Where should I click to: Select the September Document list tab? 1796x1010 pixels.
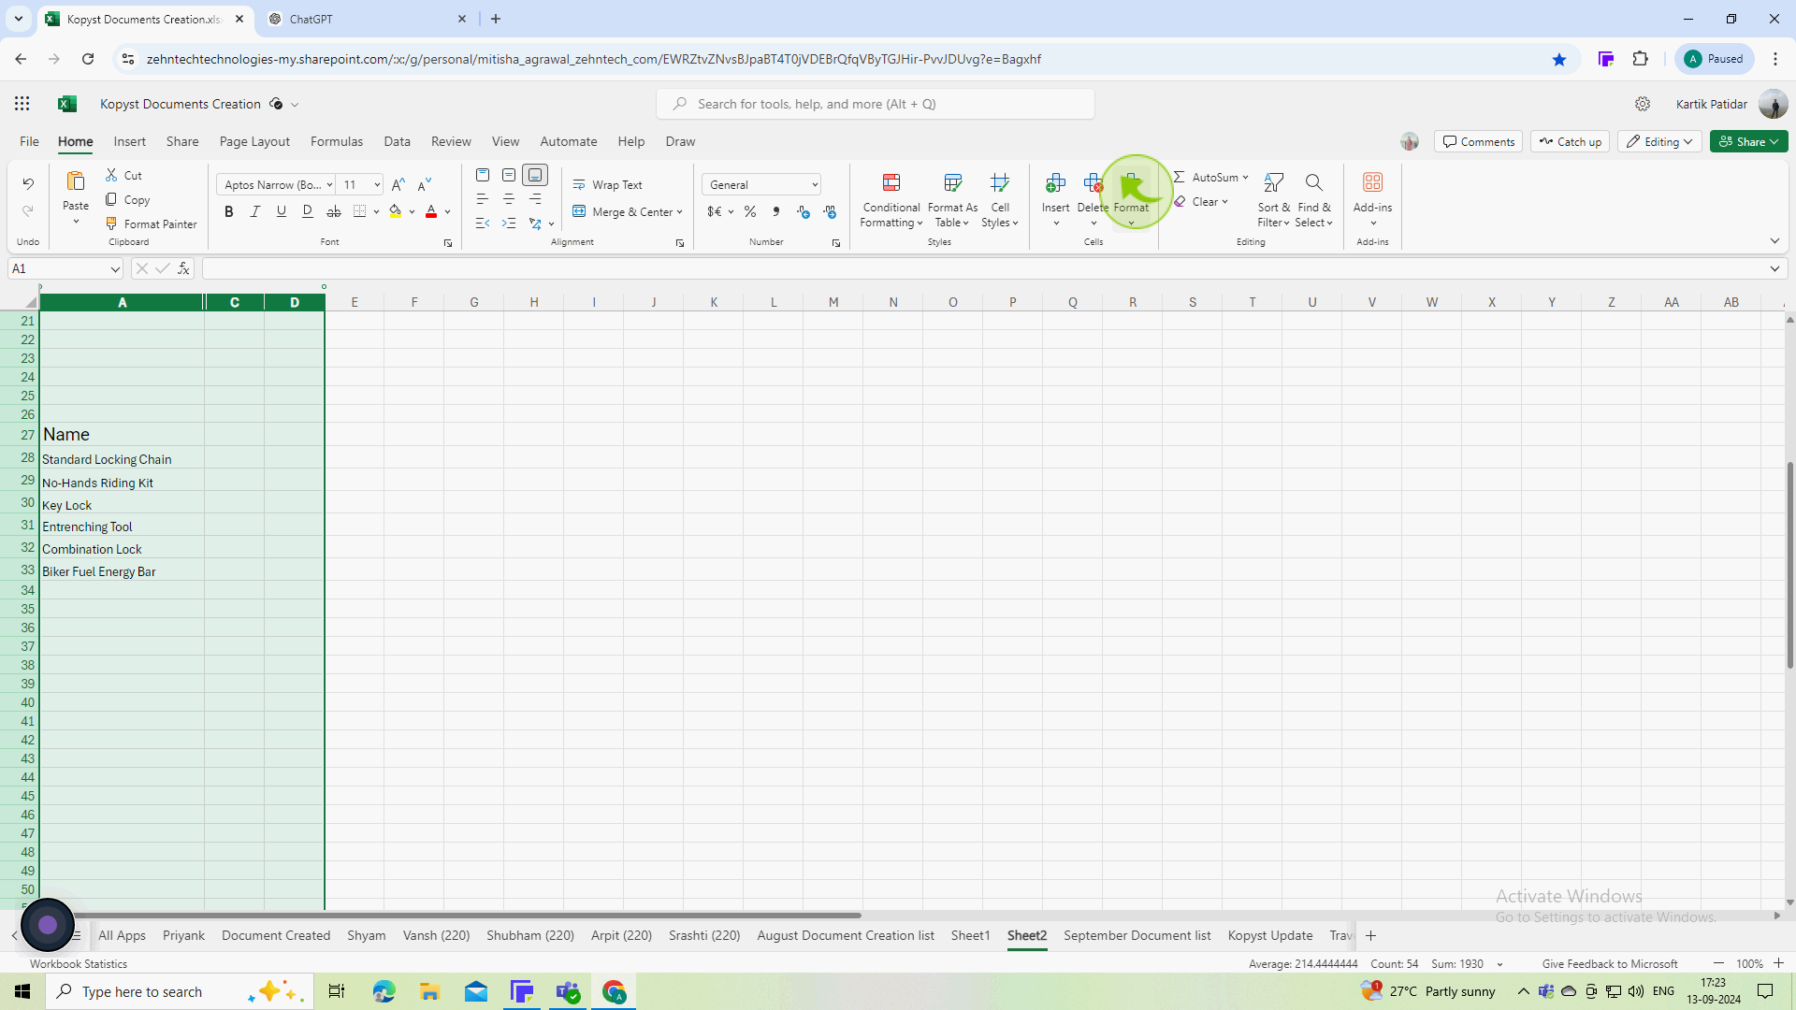[1137, 935]
